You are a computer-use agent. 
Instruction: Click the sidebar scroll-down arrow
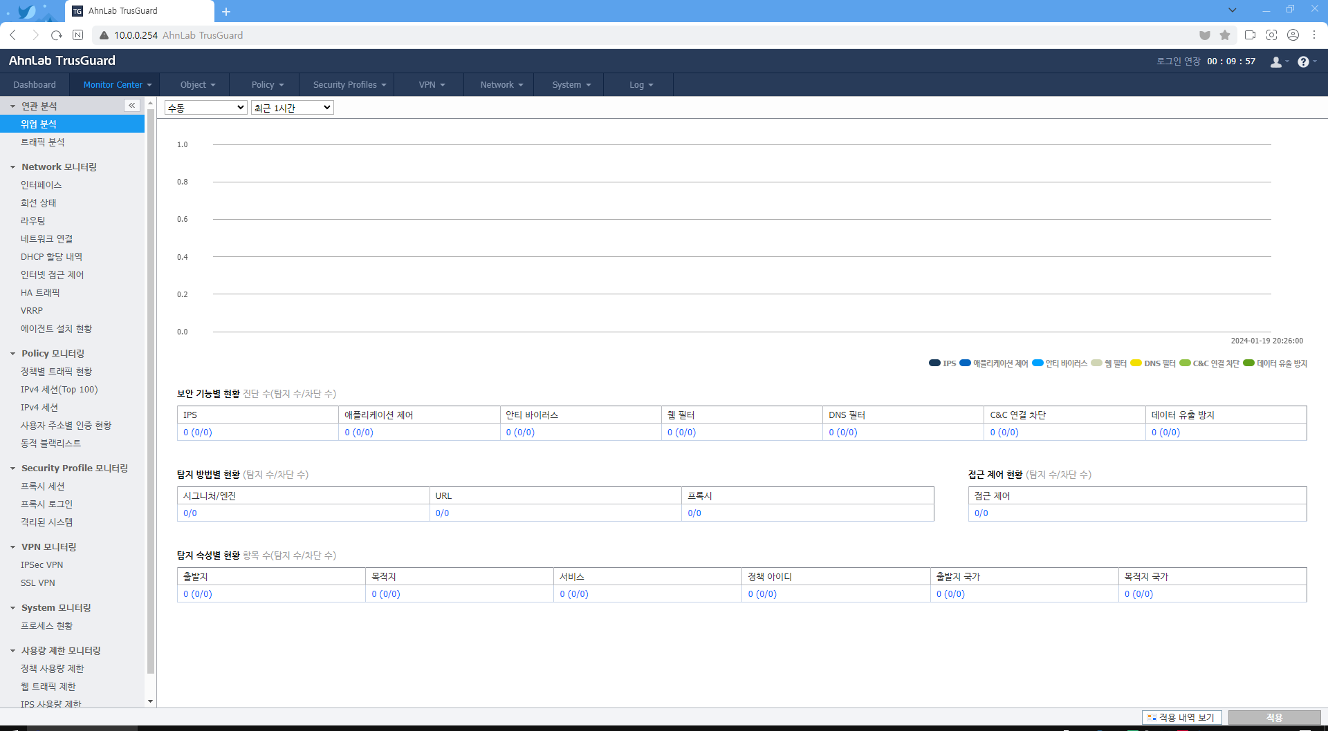click(x=151, y=701)
